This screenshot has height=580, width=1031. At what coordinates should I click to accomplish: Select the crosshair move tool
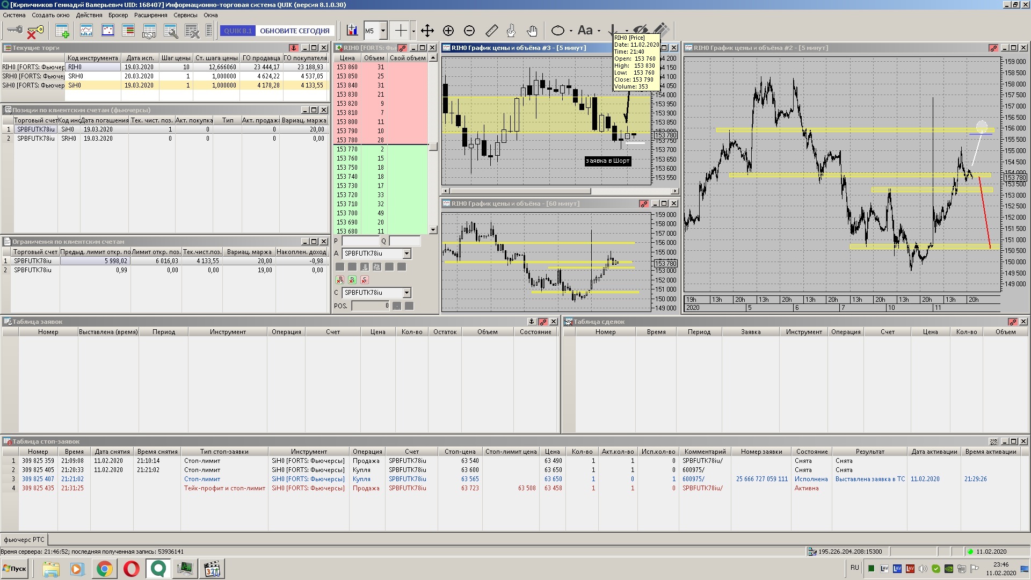pyautogui.click(x=427, y=31)
